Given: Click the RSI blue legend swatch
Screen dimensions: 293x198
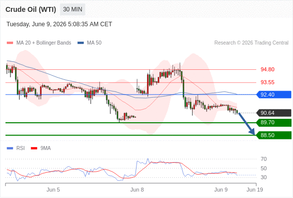Looking at the screenshot, I should 10,148.
